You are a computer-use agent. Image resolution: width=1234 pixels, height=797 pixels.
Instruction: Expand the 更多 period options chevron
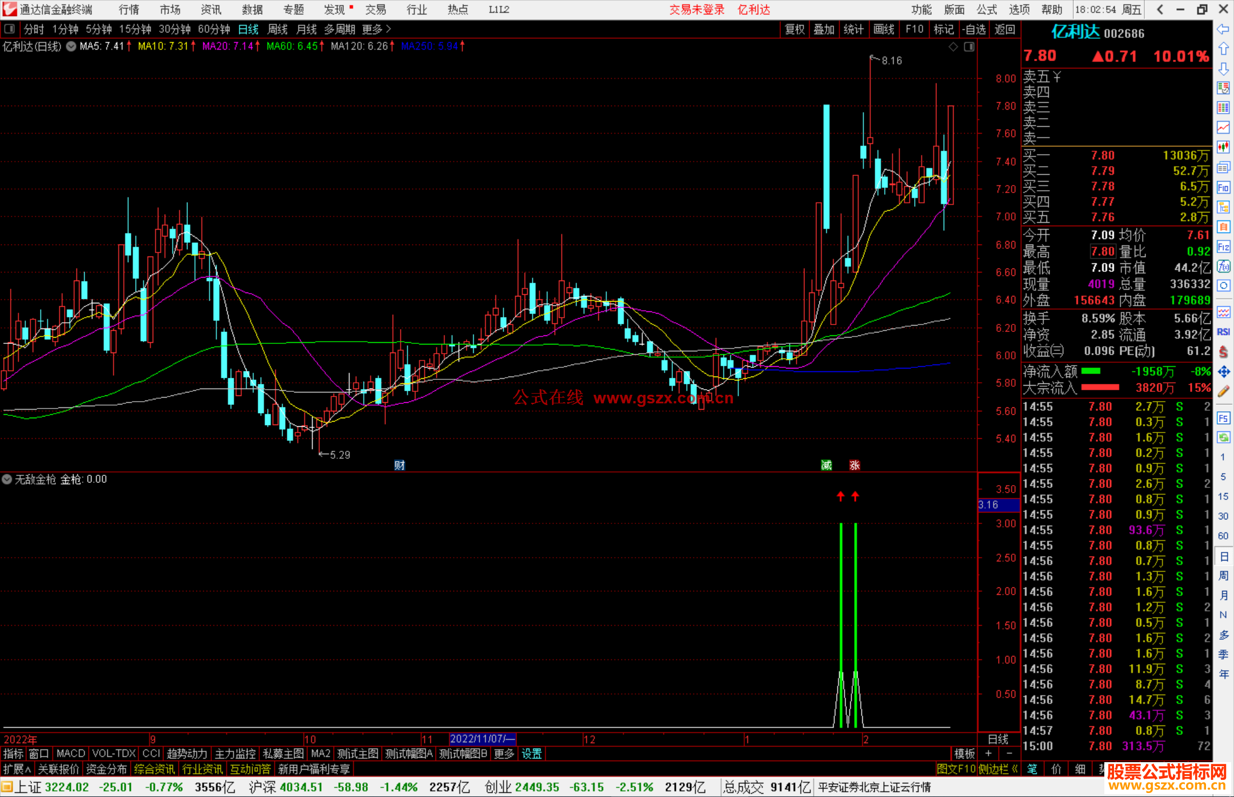click(388, 29)
